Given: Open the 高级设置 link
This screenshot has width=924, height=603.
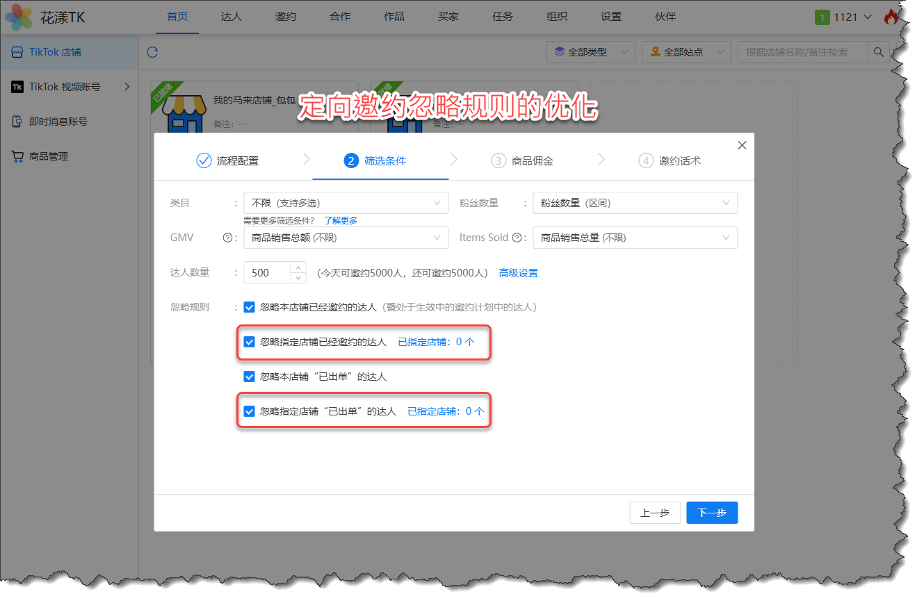Looking at the screenshot, I should pos(518,273).
